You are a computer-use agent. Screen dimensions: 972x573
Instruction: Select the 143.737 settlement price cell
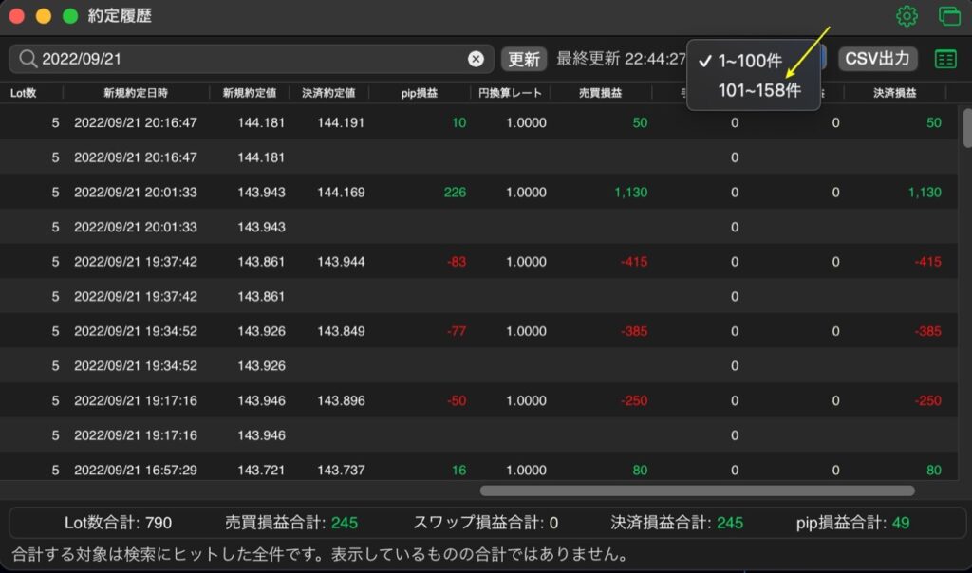341,471
